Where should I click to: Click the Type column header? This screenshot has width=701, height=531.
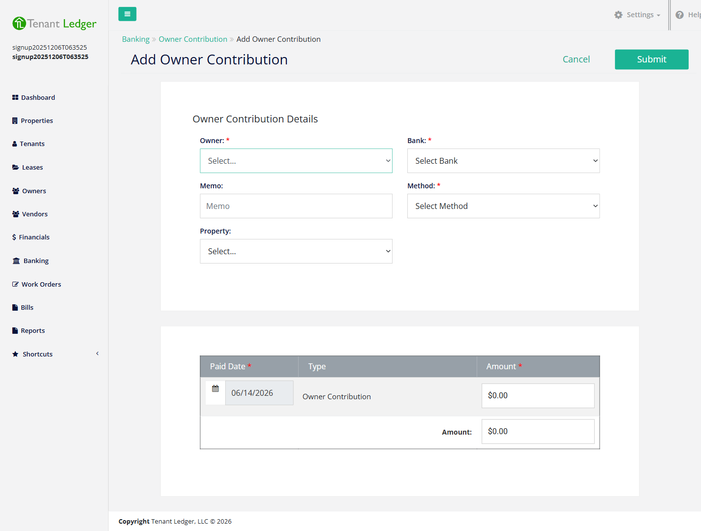[x=388, y=366]
